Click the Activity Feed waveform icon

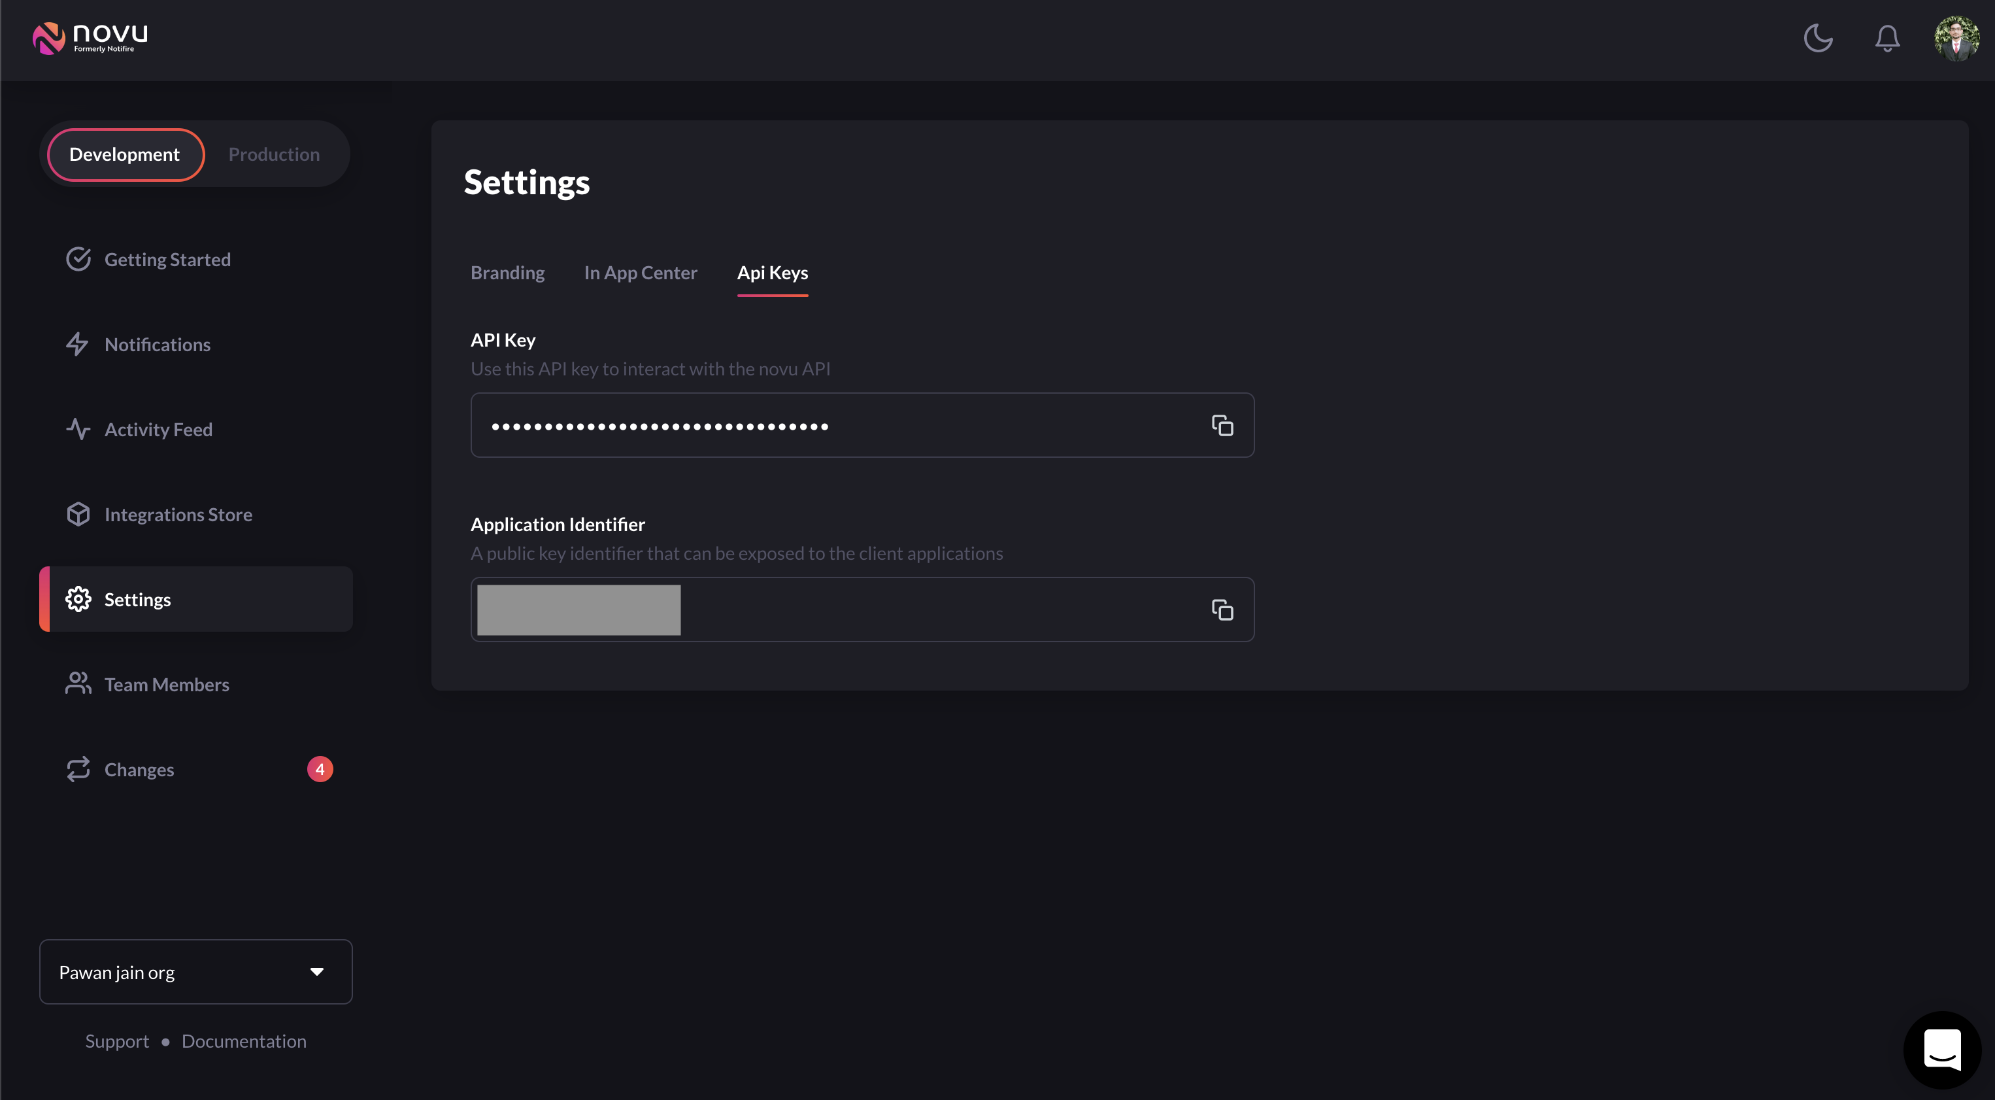coord(77,430)
